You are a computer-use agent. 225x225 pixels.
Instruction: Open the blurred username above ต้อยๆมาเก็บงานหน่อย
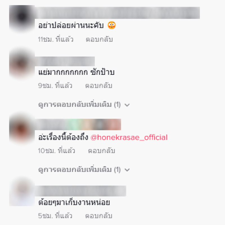tap(80, 191)
